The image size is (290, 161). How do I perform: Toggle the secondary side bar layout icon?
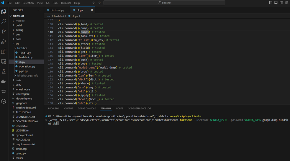(281, 3)
